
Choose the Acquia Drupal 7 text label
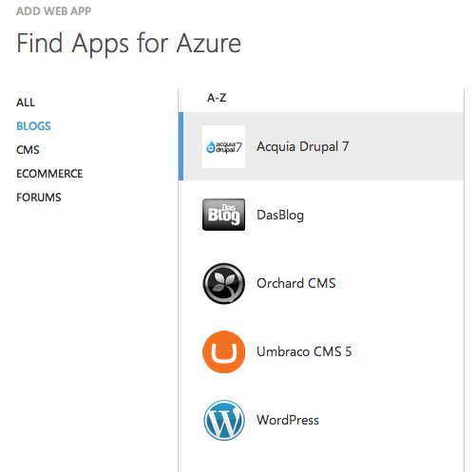[302, 146]
